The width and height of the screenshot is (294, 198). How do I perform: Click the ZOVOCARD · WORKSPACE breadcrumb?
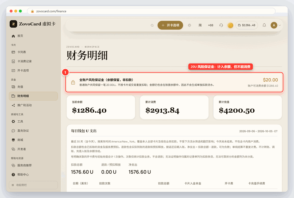[x=83, y=47]
